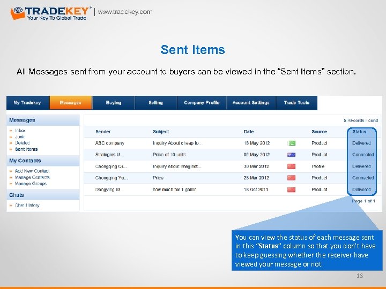
Task: Select Sent Items in the sidebar
Action: coord(26,149)
